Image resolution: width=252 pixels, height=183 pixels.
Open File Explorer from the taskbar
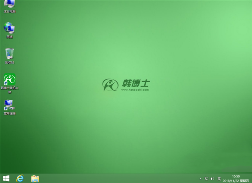pos(35,179)
